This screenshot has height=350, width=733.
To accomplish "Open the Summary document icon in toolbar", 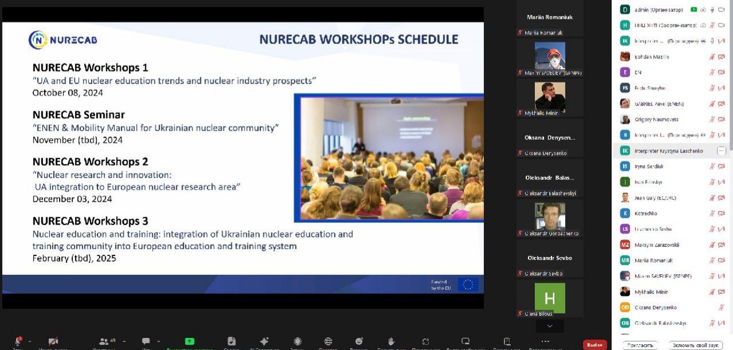I will click(x=231, y=341).
